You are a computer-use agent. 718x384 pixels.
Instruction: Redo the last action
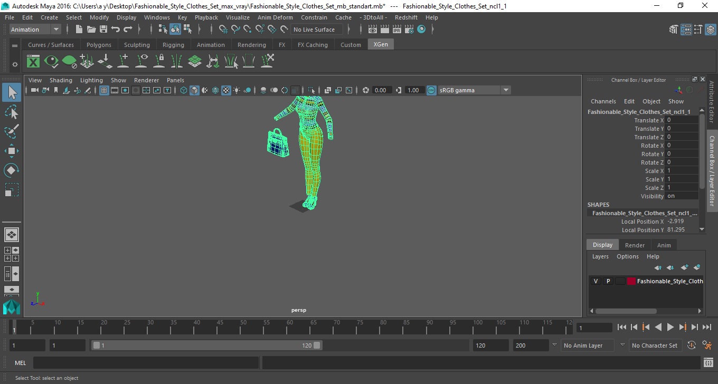(x=128, y=29)
